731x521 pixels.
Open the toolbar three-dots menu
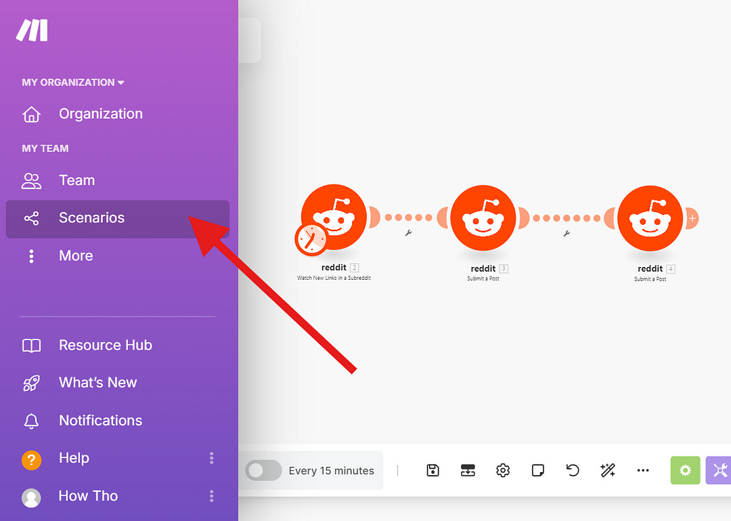[643, 470]
